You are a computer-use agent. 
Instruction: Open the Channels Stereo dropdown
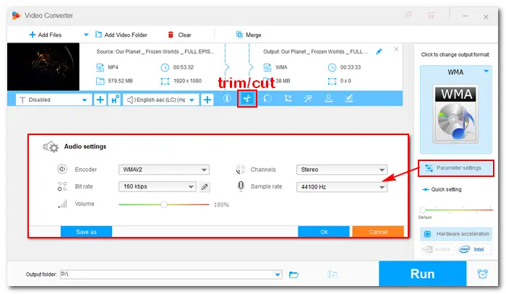click(x=341, y=170)
